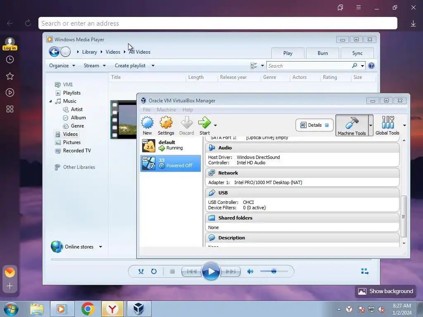Screen dimensions: 423x317
Task: Switch to Play tab
Action: (x=288, y=53)
